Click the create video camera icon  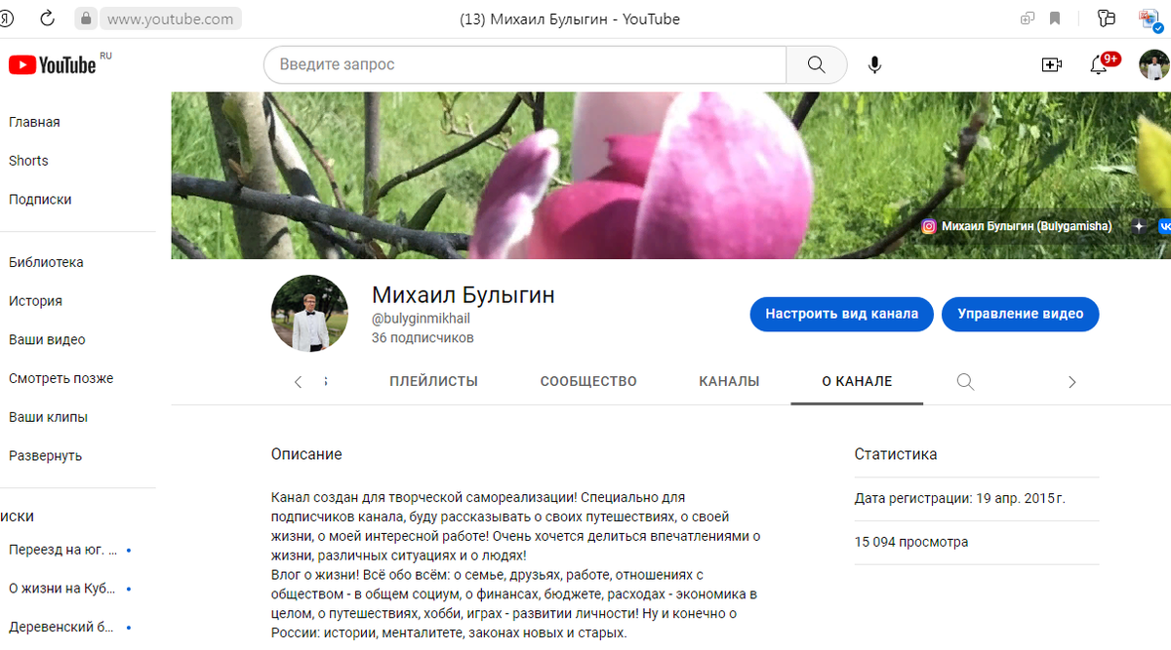click(x=1051, y=64)
